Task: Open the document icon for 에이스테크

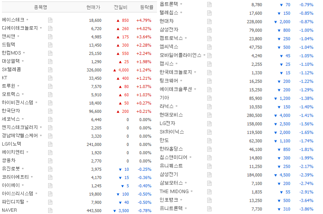Action: click(x=50, y=20)
